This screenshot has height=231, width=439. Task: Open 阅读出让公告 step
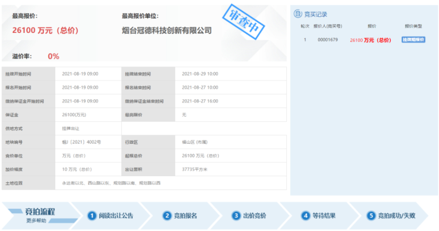[116, 216]
